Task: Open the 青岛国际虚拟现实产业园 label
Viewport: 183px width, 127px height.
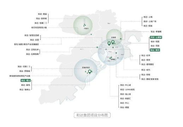Action: coord(20,76)
